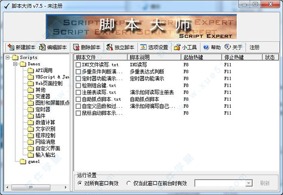Click the 其他 folder icon
The image size is (283, 195).
[x=31, y=90]
